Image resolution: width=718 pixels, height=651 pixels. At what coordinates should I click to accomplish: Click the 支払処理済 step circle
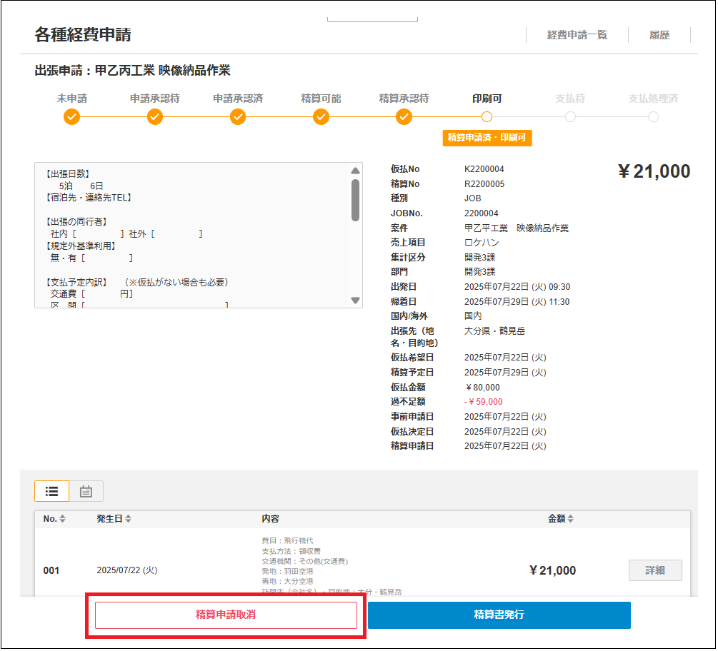(x=652, y=116)
